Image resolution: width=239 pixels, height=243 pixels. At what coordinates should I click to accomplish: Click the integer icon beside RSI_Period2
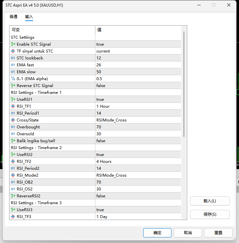pyautogui.click(x=13, y=168)
